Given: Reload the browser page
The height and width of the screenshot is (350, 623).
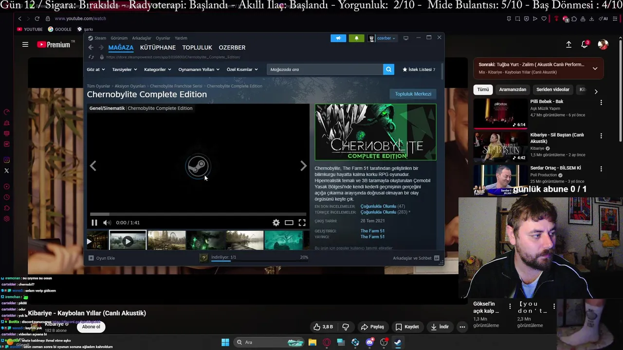Looking at the screenshot, I should click(37, 18).
